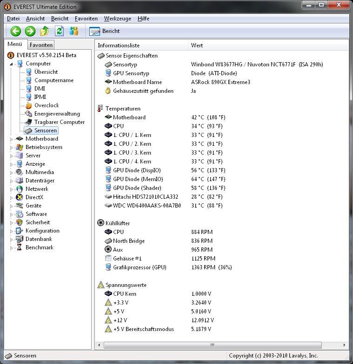This screenshot has width=353, height=364.
Task: Open the users icon in toolbar
Action: click(73, 31)
